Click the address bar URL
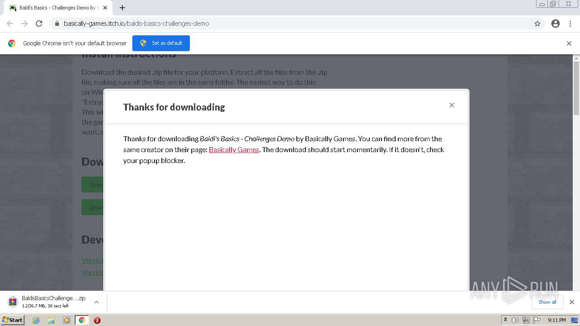Screen dimensions: 580x326 pos(136,24)
